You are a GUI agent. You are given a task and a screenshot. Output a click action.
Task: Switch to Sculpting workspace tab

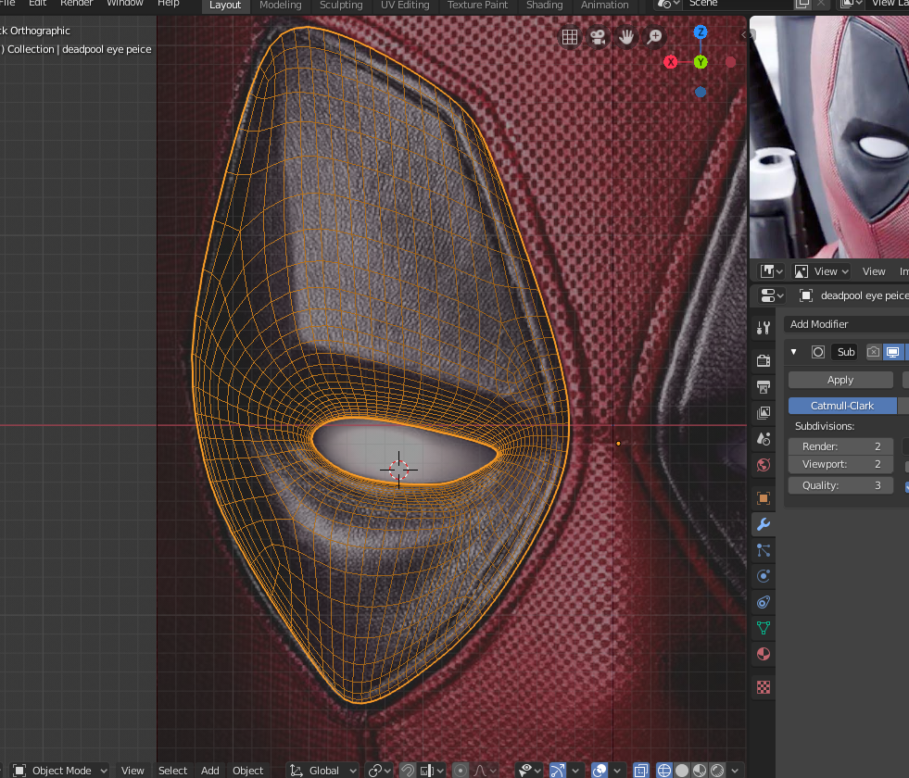point(341,6)
